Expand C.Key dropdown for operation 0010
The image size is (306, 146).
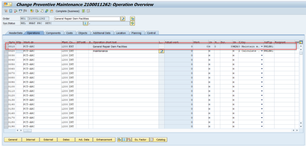[262, 47]
